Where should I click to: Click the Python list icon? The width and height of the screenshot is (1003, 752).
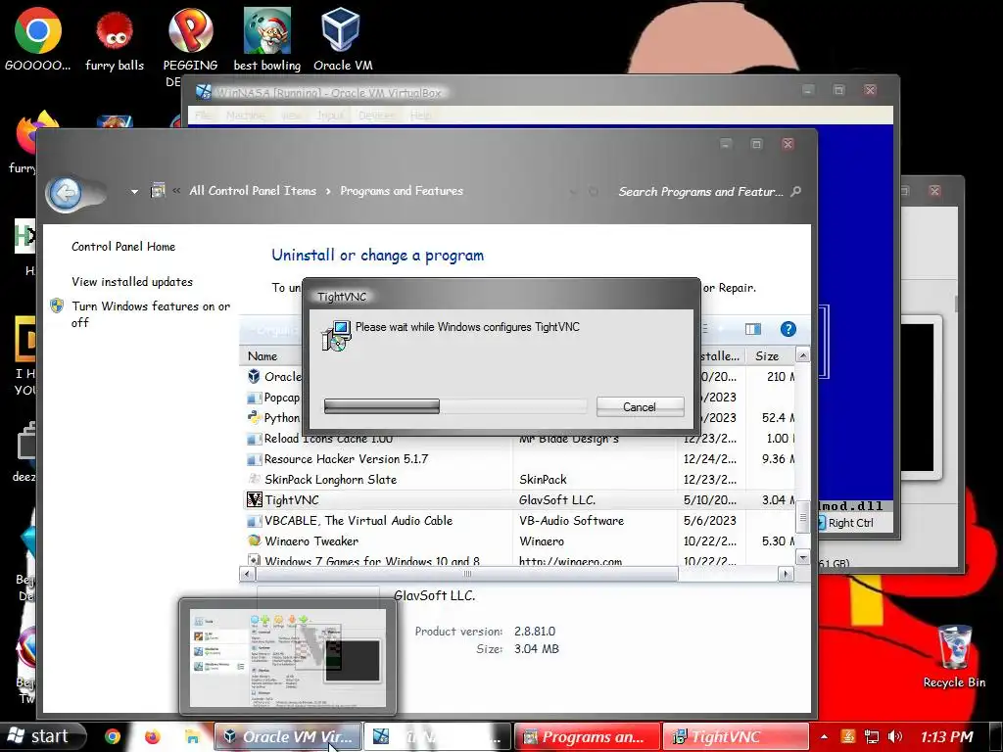(255, 417)
